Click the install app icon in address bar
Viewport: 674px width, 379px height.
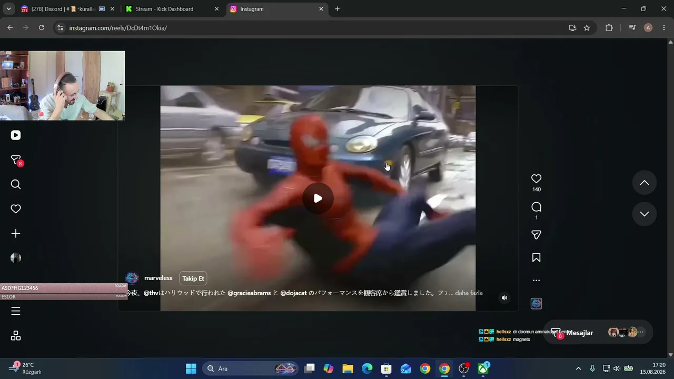572,28
